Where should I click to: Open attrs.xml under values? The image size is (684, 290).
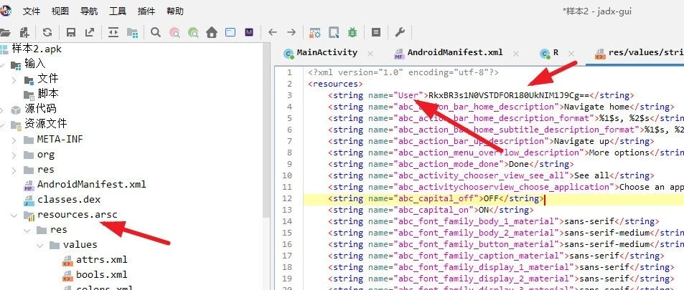102,259
